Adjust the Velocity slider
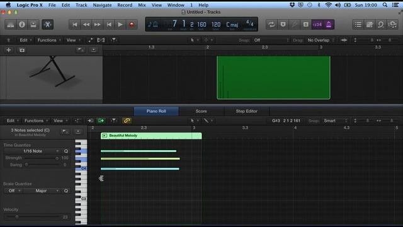 (33, 217)
